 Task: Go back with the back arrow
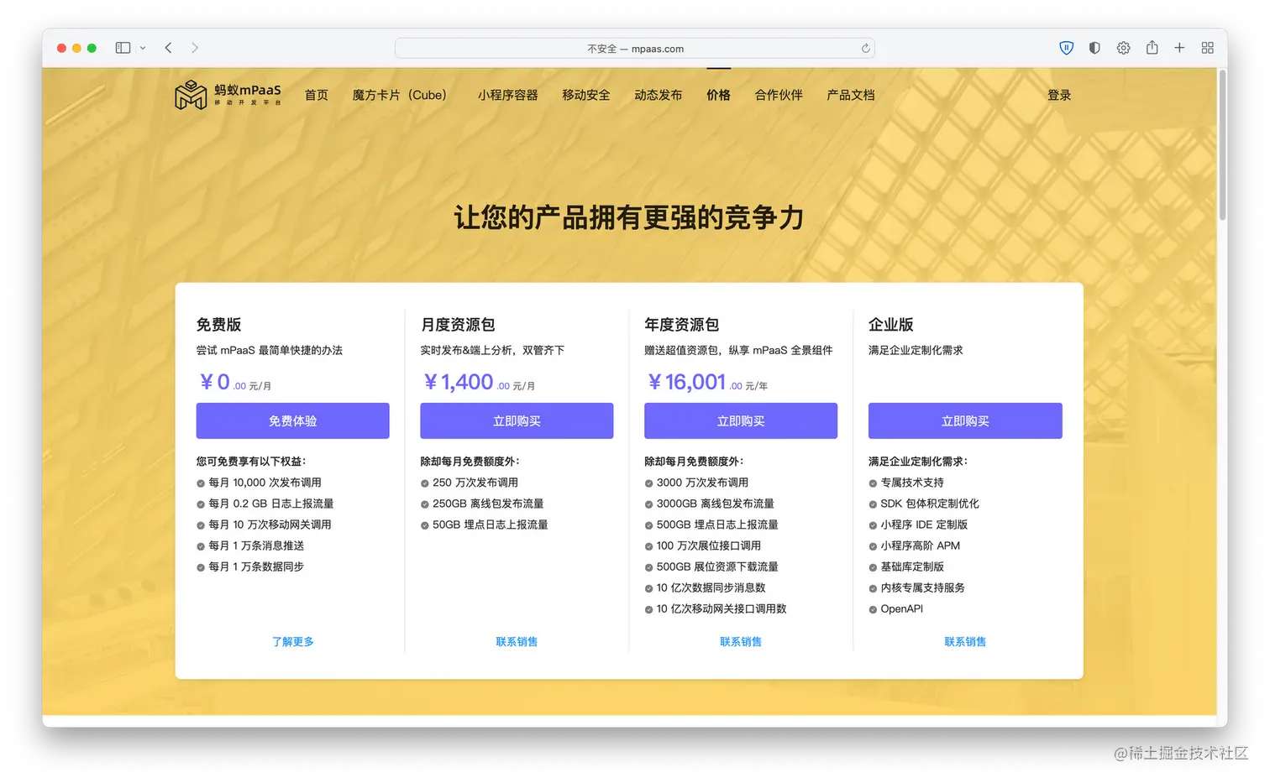coord(169,48)
